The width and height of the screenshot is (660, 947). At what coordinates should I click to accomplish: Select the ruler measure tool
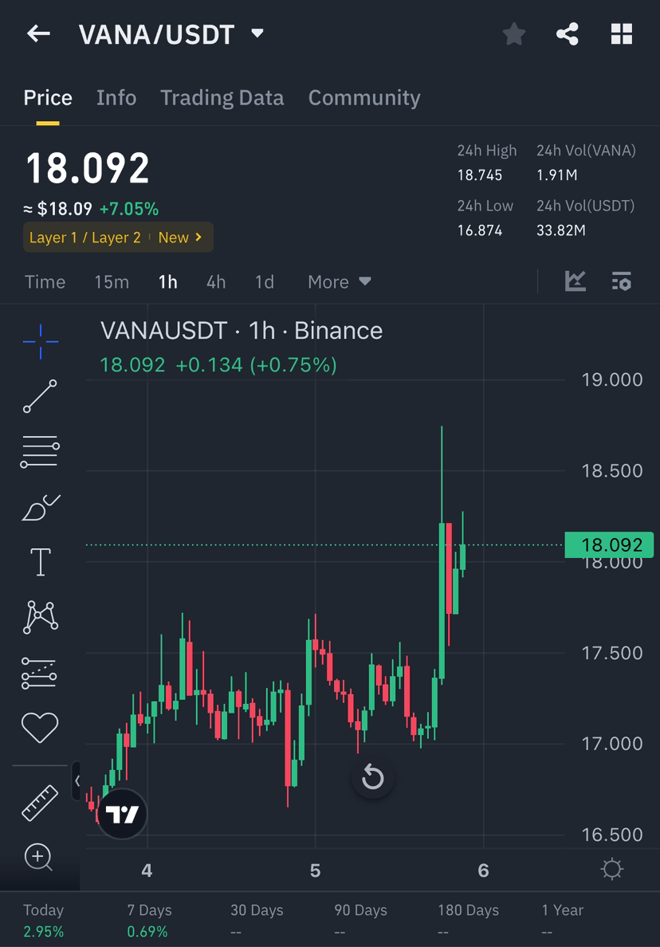click(x=40, y=803)
